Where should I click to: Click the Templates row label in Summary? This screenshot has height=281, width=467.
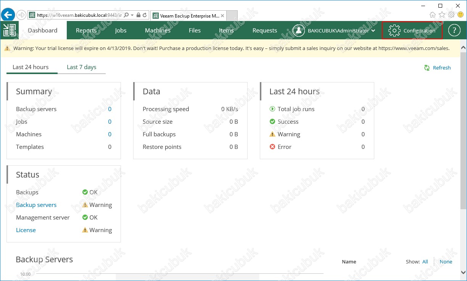tap(30, 147)
